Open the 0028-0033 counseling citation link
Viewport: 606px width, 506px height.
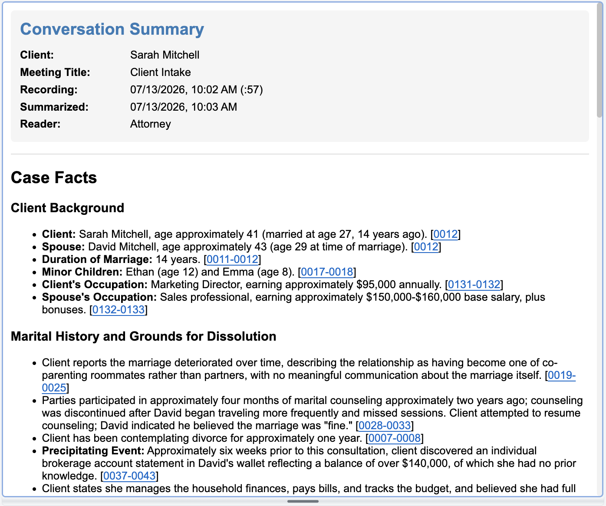(x=385, y=426)
